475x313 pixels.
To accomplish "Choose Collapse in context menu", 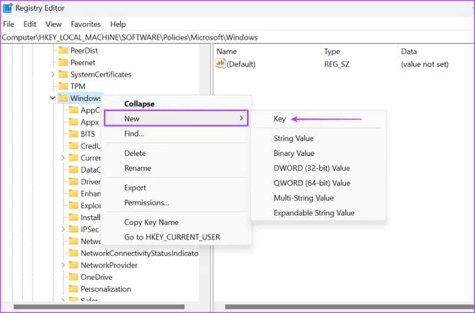I will tap(176, 104).
